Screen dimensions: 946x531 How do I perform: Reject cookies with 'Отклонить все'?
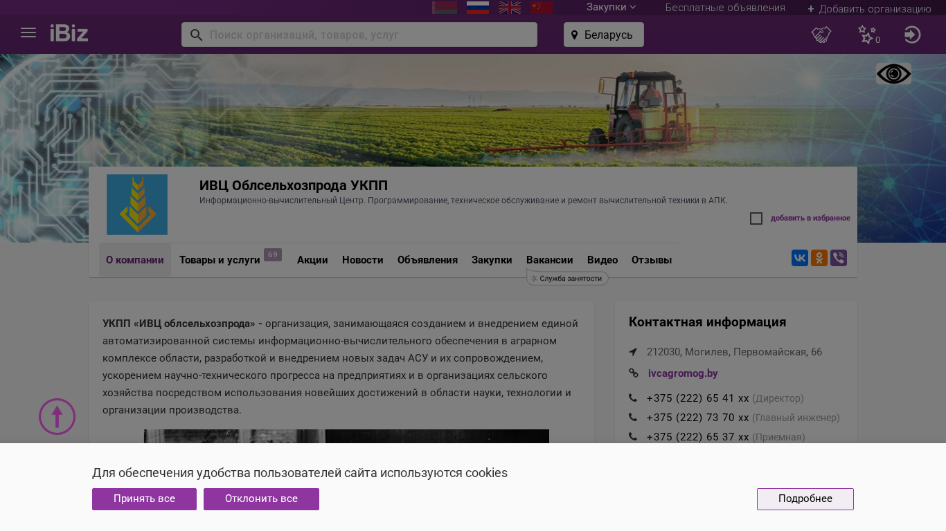coord(261,499)
